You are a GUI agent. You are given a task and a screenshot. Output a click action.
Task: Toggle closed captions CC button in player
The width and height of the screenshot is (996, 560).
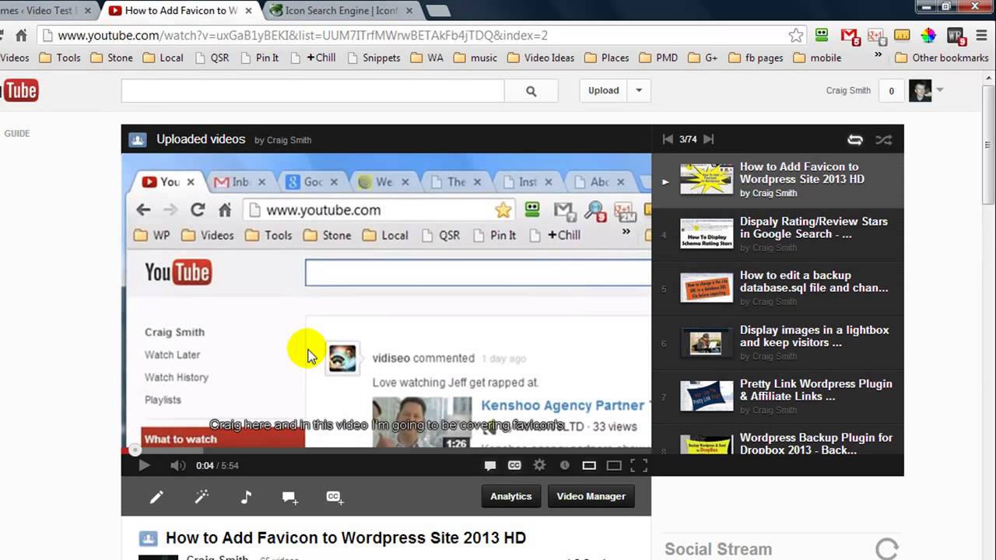pos(514,465)
